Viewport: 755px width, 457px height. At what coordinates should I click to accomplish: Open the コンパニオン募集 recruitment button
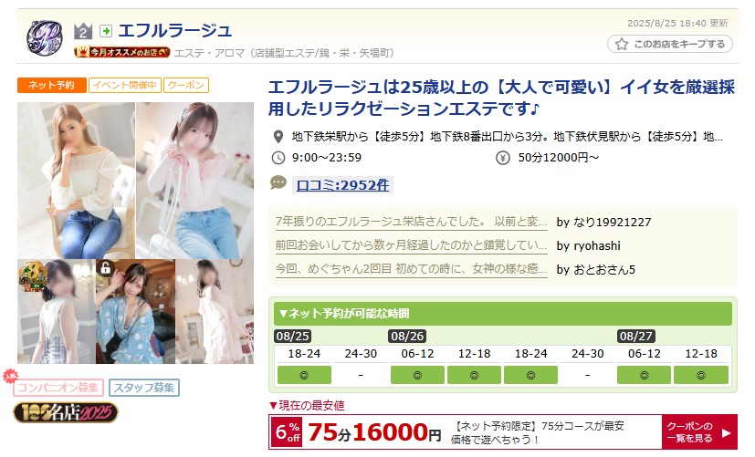tap(58, 388)
